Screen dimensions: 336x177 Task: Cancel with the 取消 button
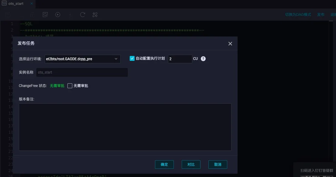(x=218, y=164)
